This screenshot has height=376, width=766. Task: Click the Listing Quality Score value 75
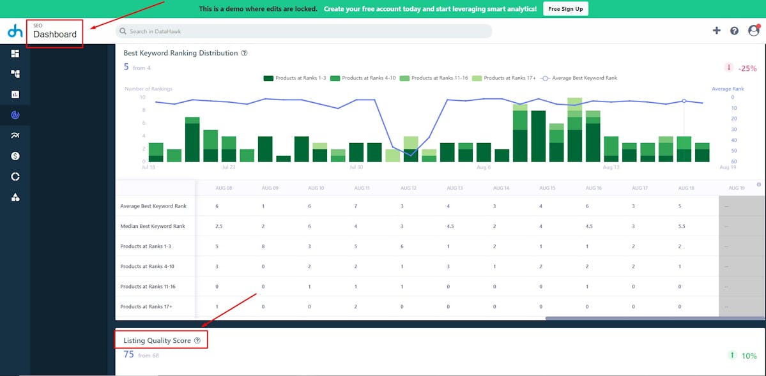[128, 354]
